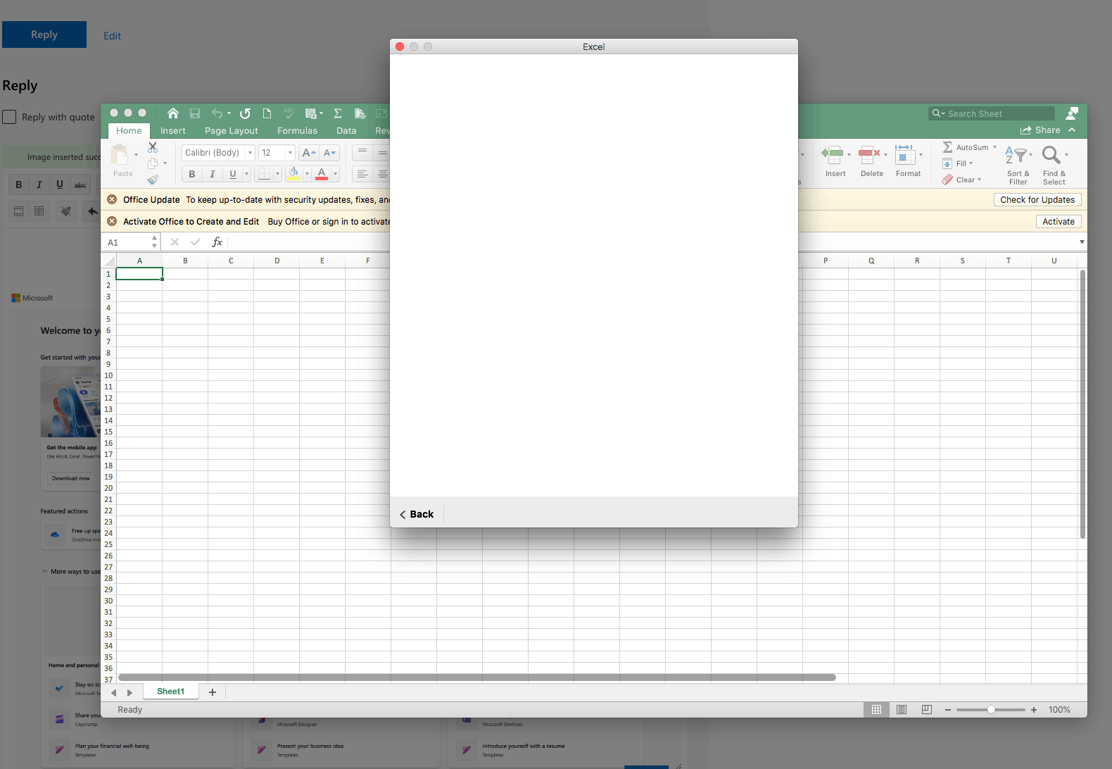The width and height of the screenshot is (1112, 769).
Task: Click the Redo icon in Excel's title bar
Action: 245,113
